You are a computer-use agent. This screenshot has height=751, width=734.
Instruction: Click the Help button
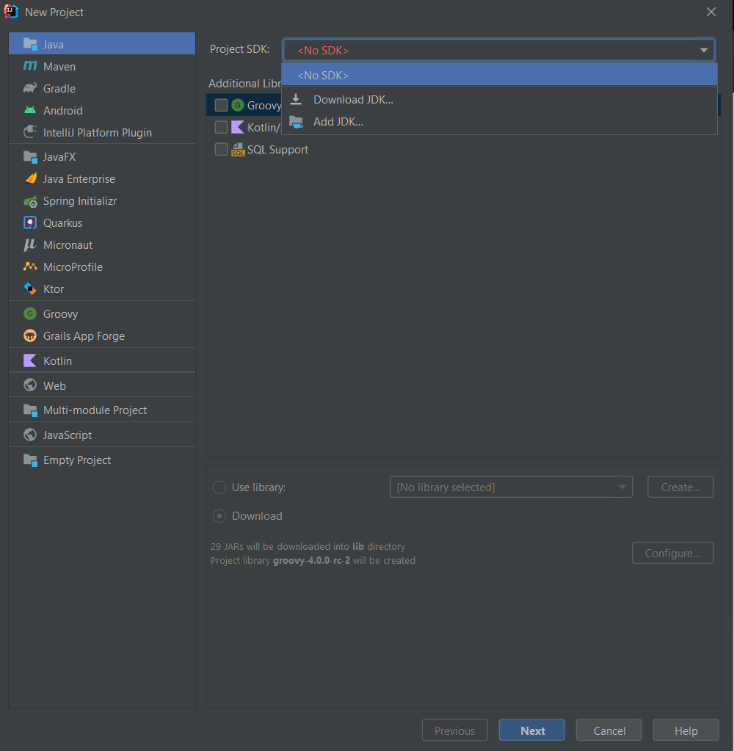686,730
